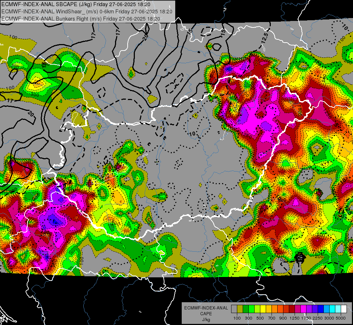This screenshot has width=353, height=325.
Task: Click the olive legend swatch for 100 J/kg
Action: [240, 309]
